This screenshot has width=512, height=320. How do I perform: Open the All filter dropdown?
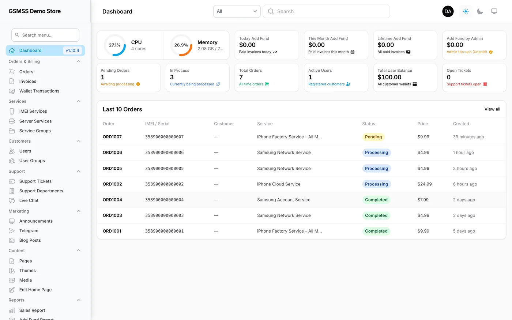237,11
